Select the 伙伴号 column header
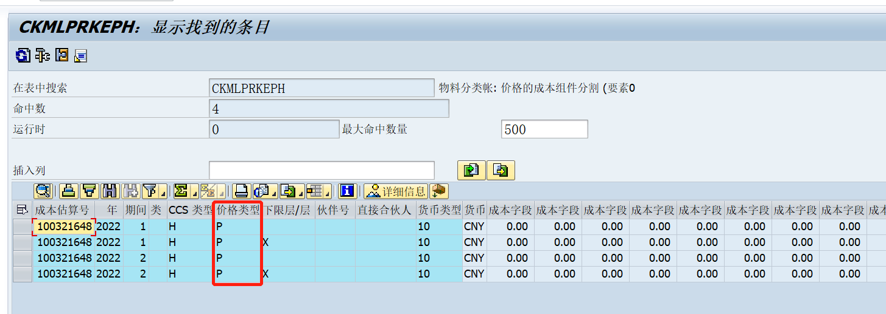The image size is (886, 314). point(335,210)
